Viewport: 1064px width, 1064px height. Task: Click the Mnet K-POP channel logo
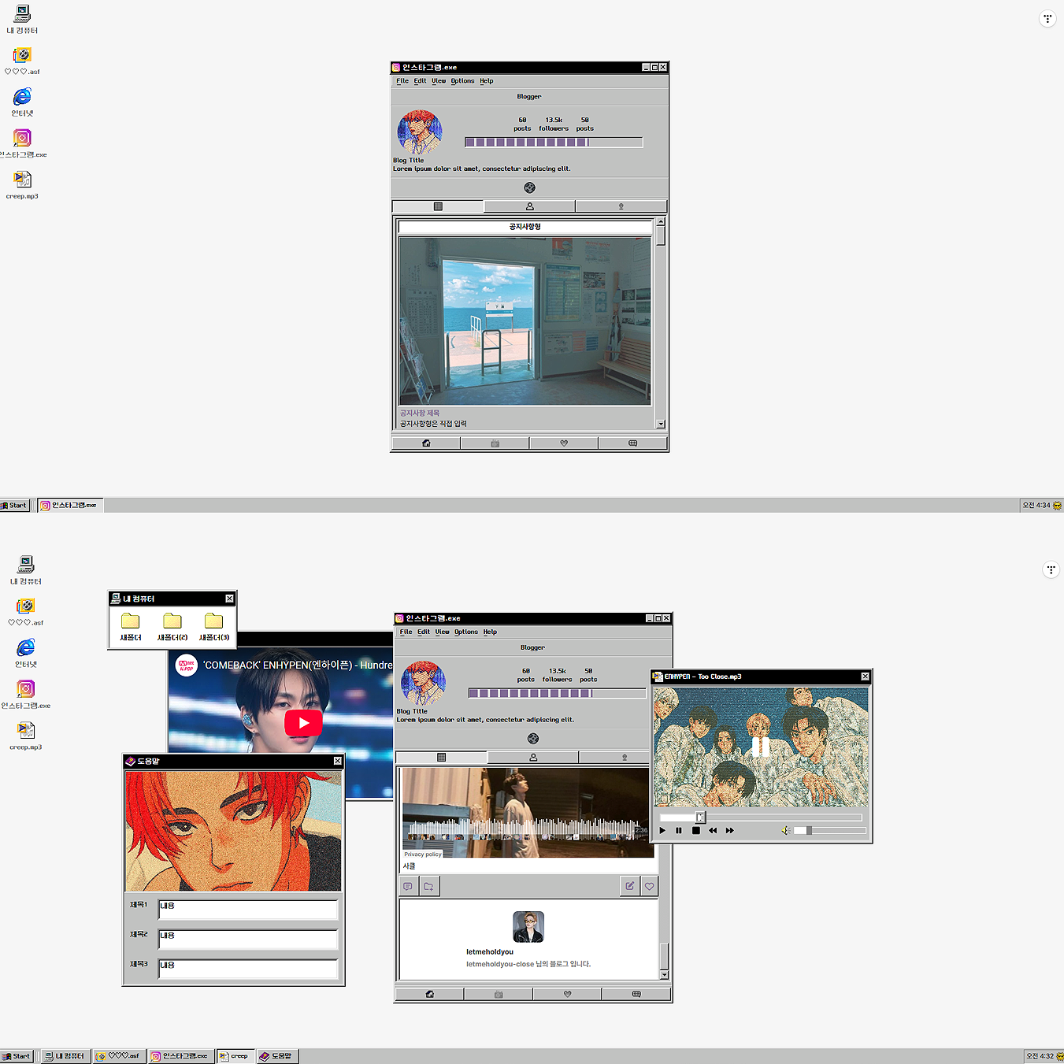(x=187, y=665)
